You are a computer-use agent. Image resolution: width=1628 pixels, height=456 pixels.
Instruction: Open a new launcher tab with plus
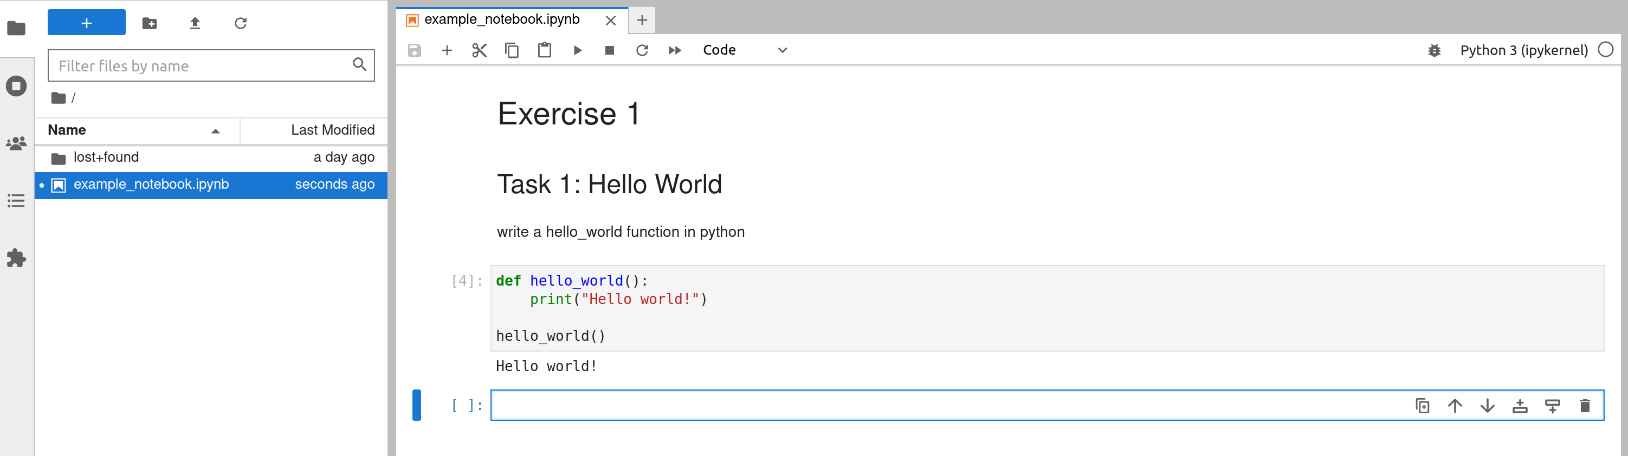(642, 20)
